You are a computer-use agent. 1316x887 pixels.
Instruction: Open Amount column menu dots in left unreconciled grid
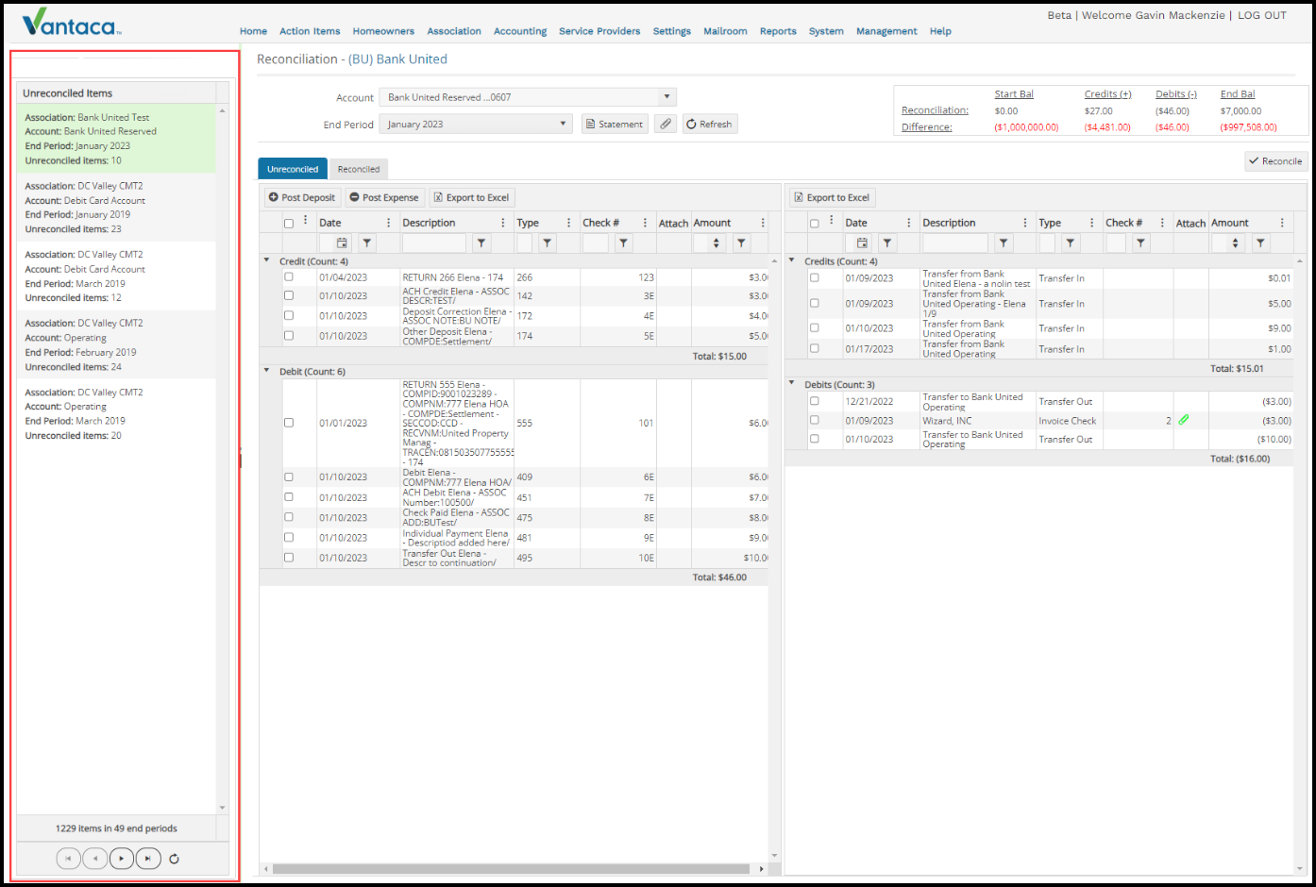tap(763, 223)
